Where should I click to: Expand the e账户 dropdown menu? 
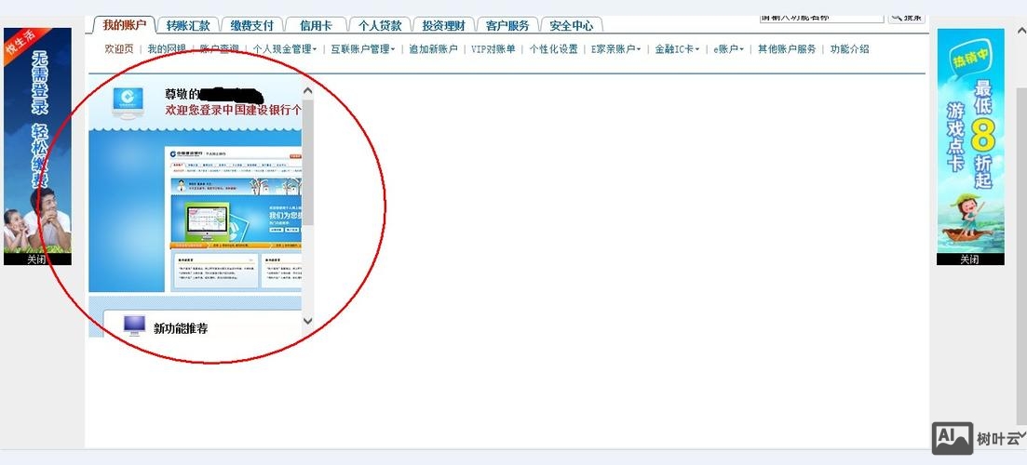coord(728,49)
